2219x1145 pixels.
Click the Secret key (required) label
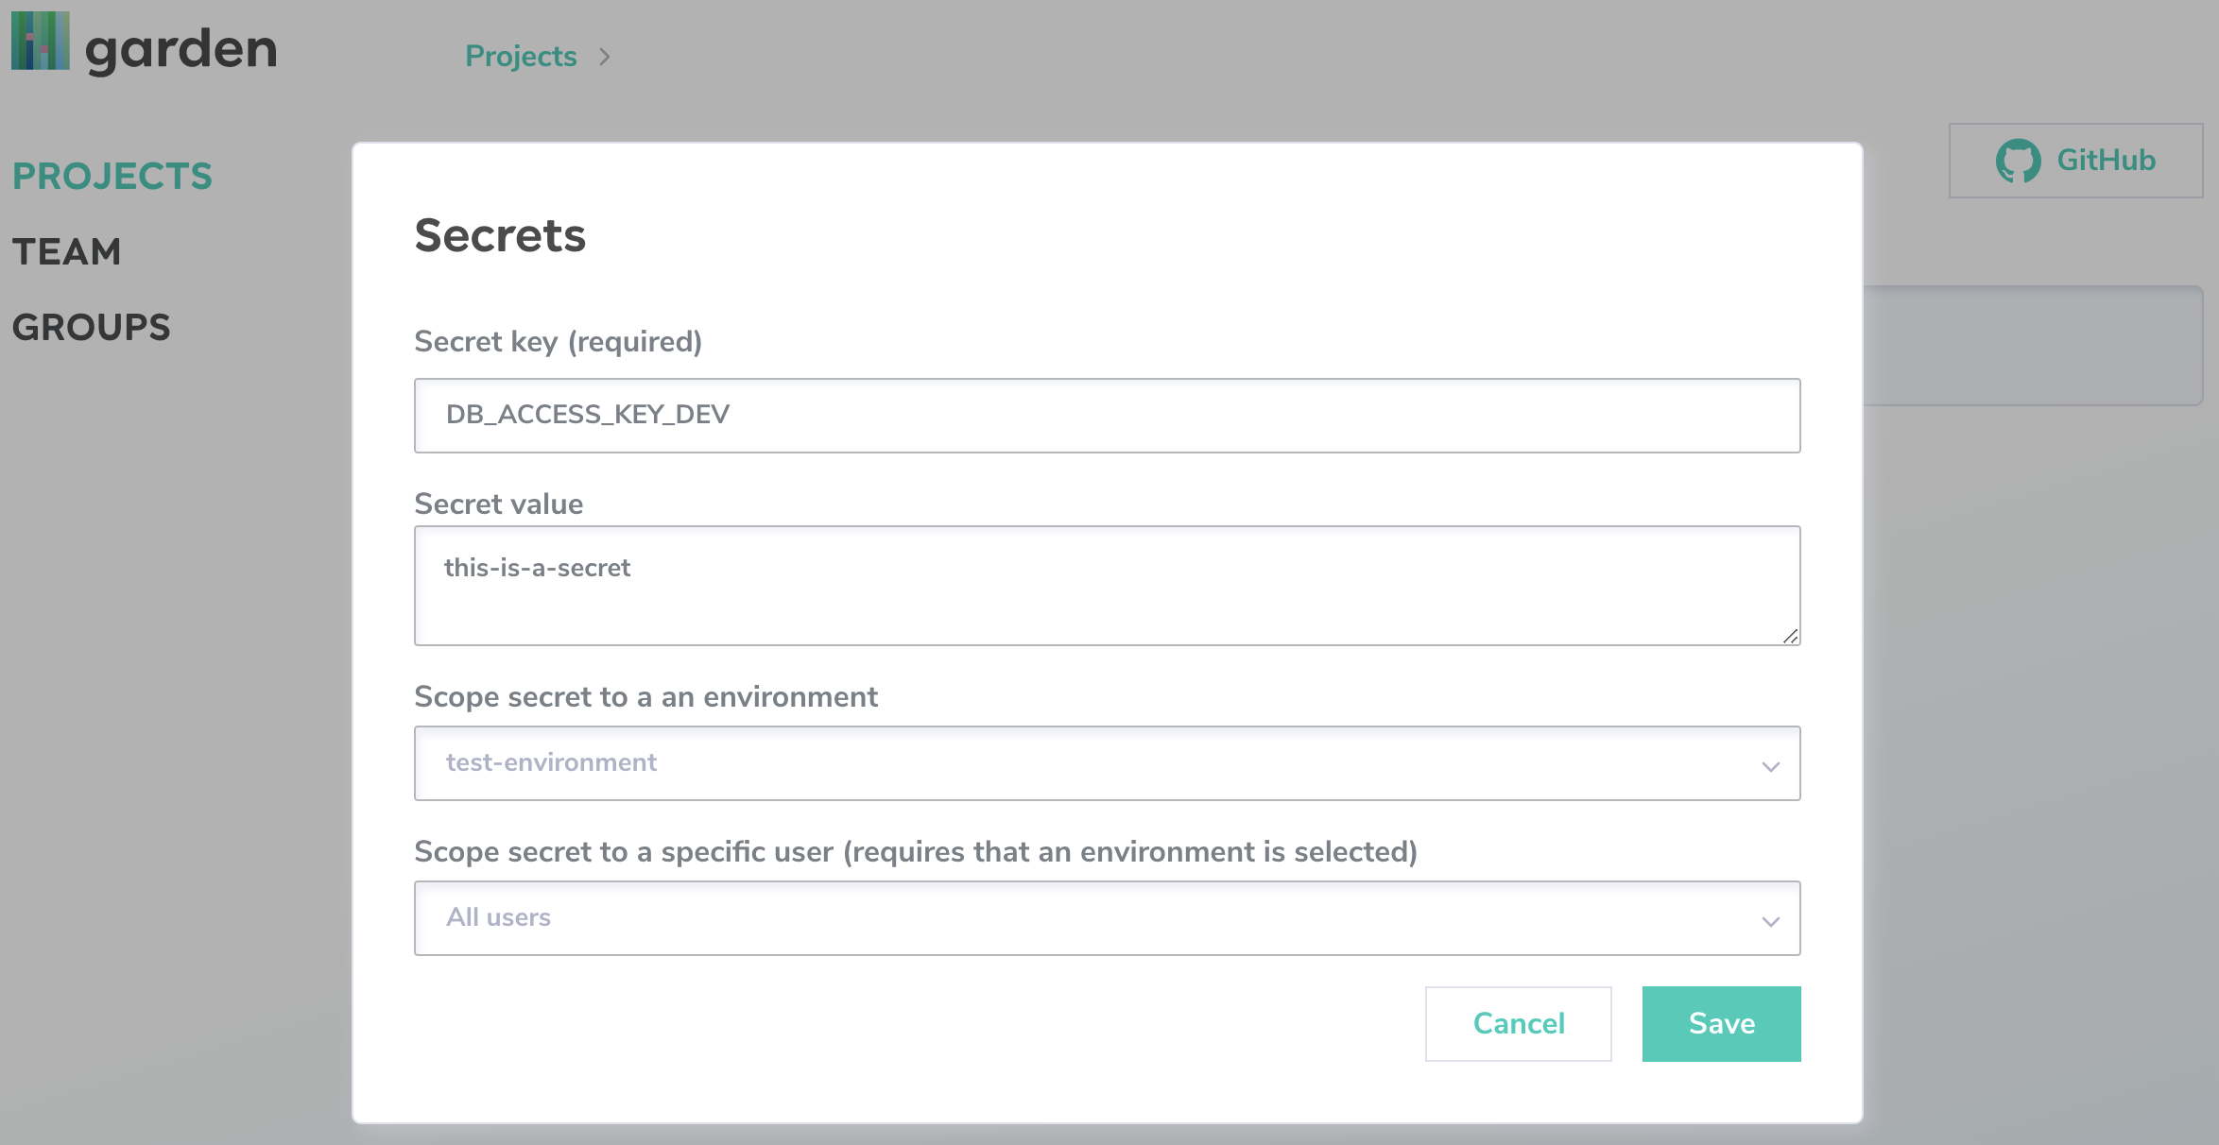coord(558,342)
